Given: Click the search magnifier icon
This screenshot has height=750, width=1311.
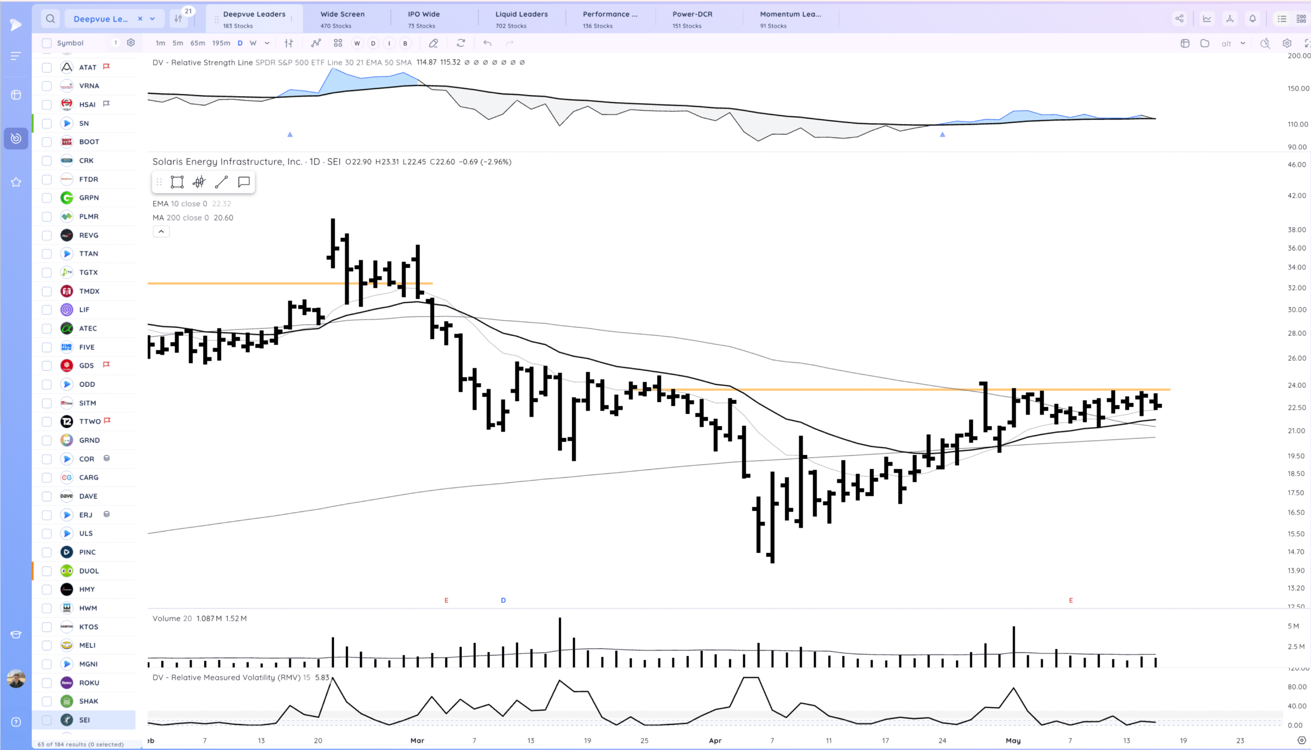Looking at the screenshot, I should click(50, 18).
